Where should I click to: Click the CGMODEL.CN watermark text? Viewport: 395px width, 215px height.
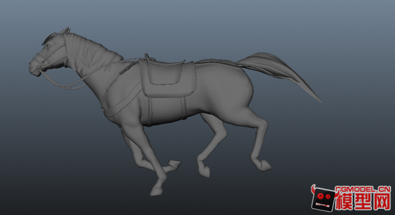(x=363, y=189)
